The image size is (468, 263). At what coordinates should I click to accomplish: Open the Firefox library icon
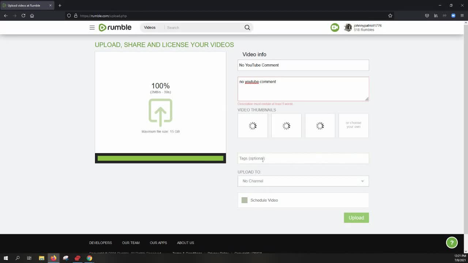[436, 16]
